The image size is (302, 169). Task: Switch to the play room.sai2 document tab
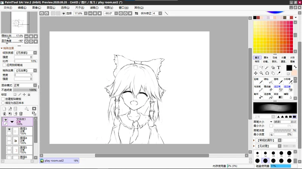pyautogui.click(x=59, y=161)
